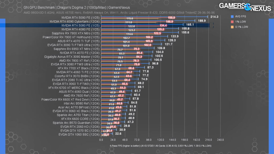The height and width of the screenshot is (154, 274).
Task: Click the Dragon's Dogma 2 benchmark chart title
Action: 77,8
